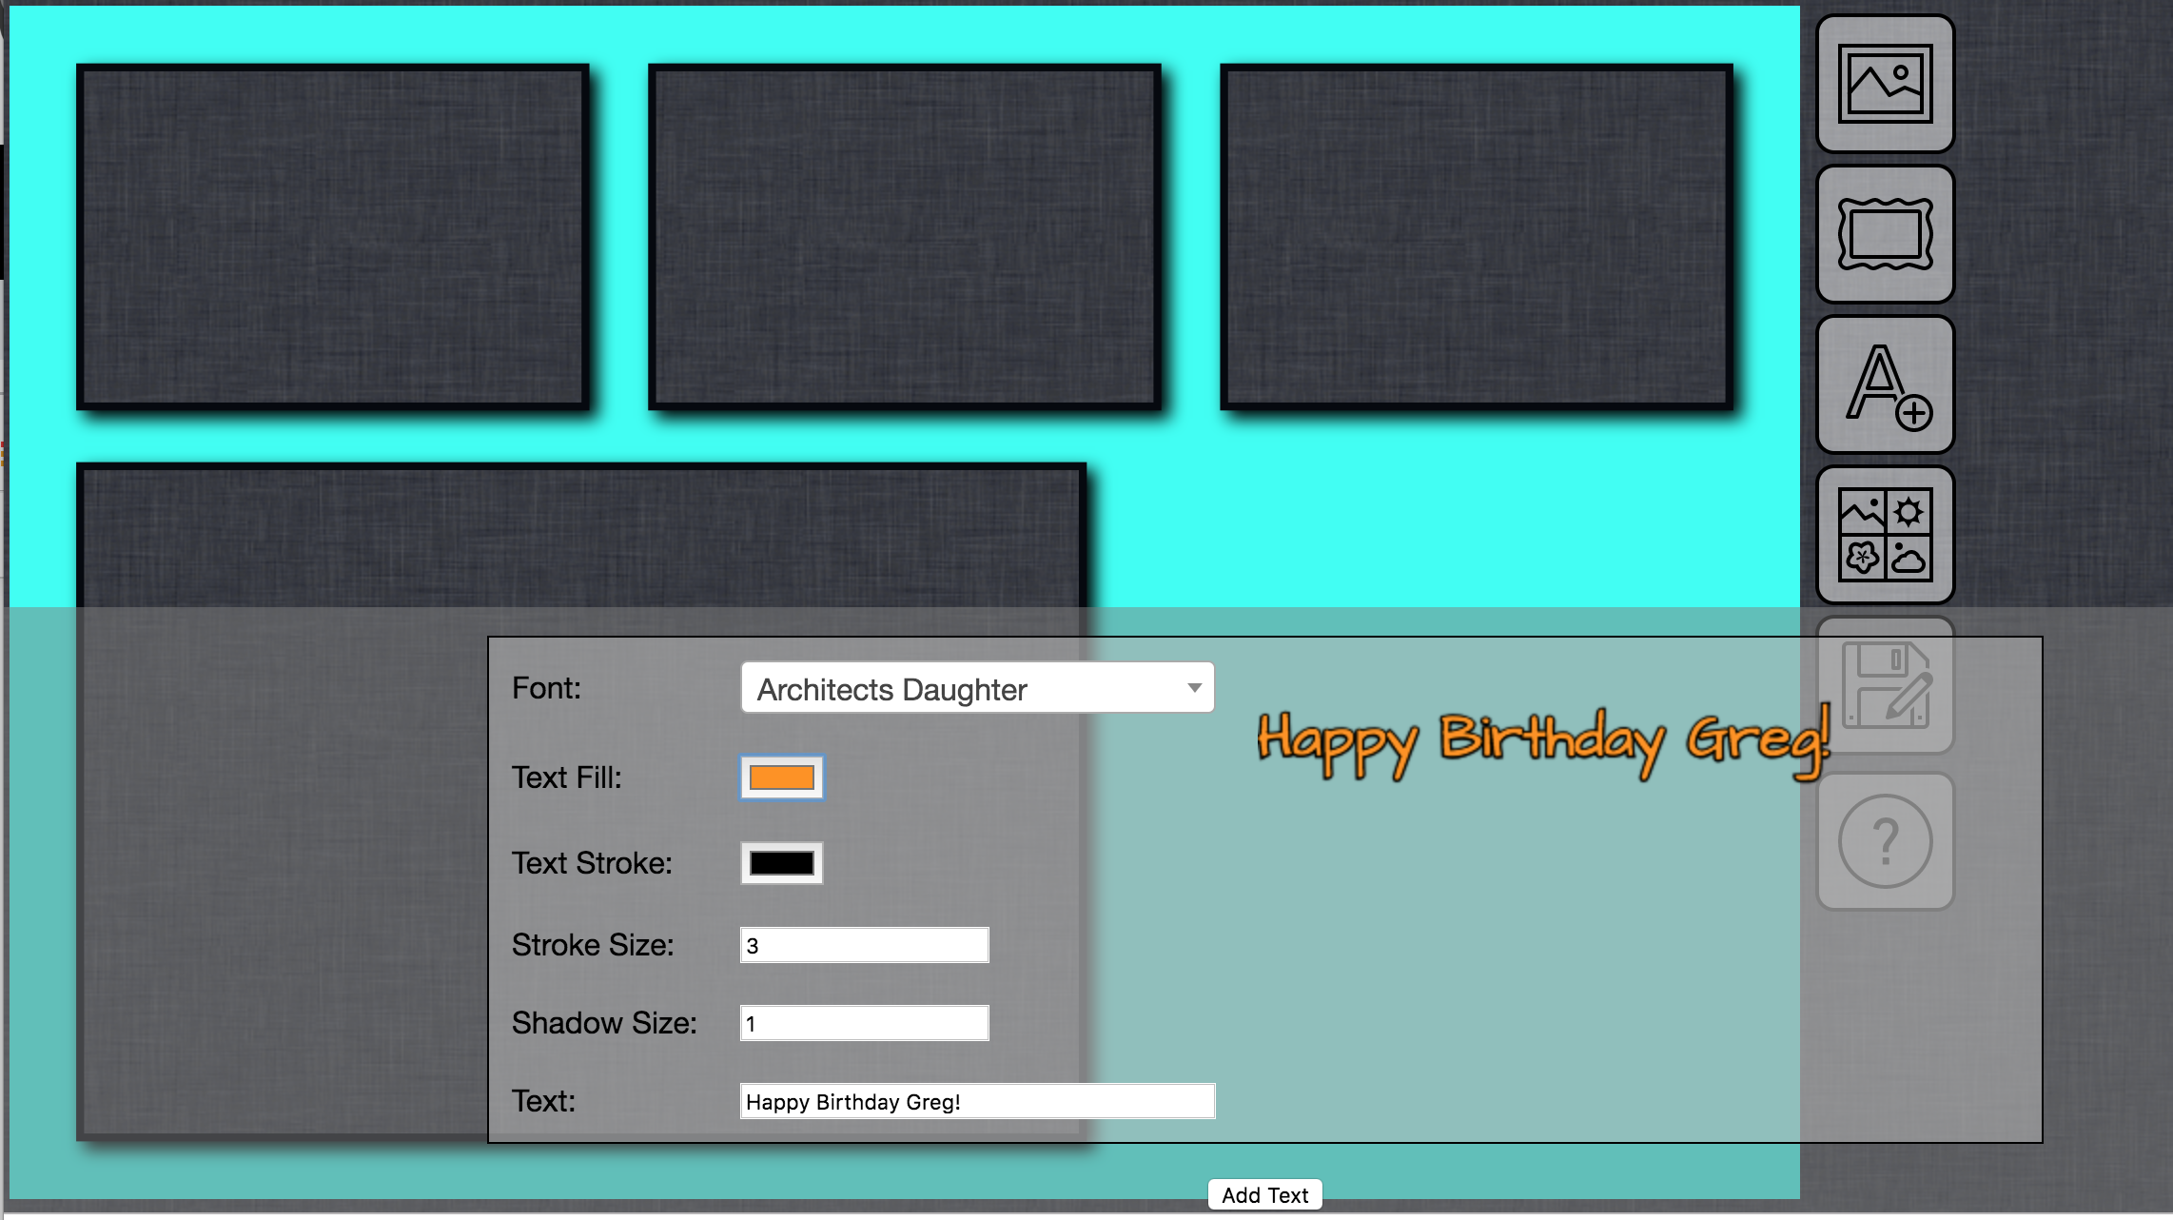Click the Text input field
2173x1220 pixels.
975,1100
